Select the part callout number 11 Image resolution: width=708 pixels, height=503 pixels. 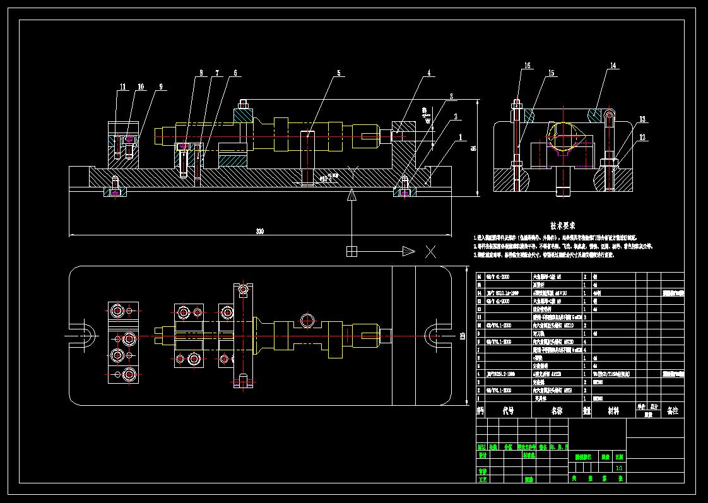tap(123, 86)
